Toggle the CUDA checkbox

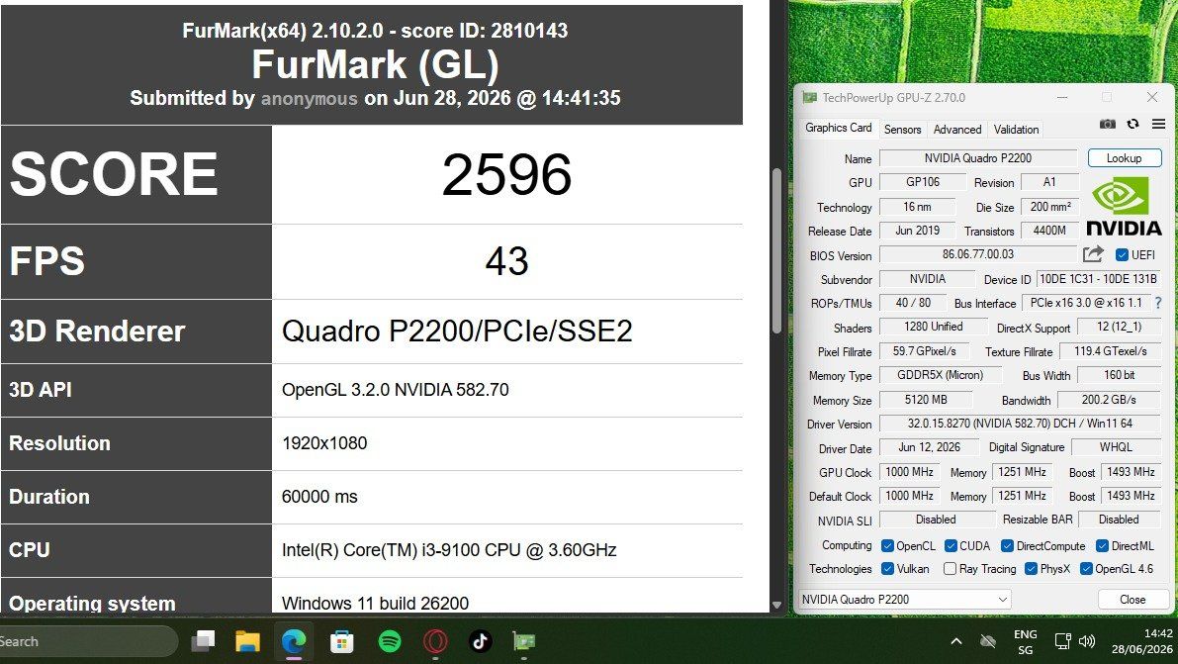point(951,546)
